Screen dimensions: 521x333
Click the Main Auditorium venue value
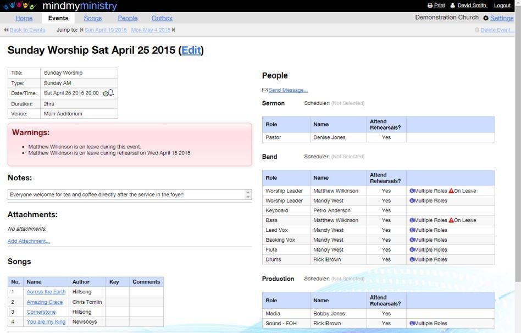[x=63, y=114]
